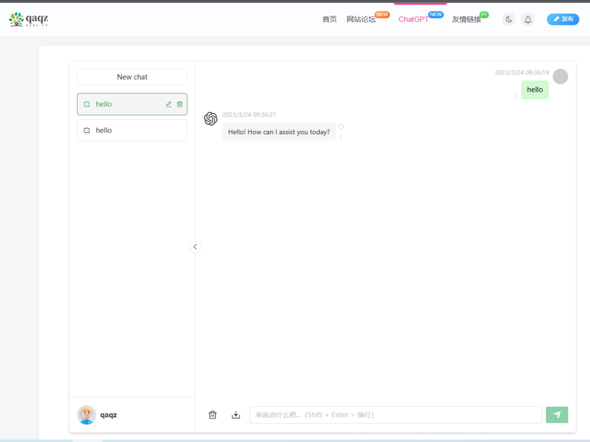Focus the message input field
Viewport: 590px width, 442px height.
395,414
